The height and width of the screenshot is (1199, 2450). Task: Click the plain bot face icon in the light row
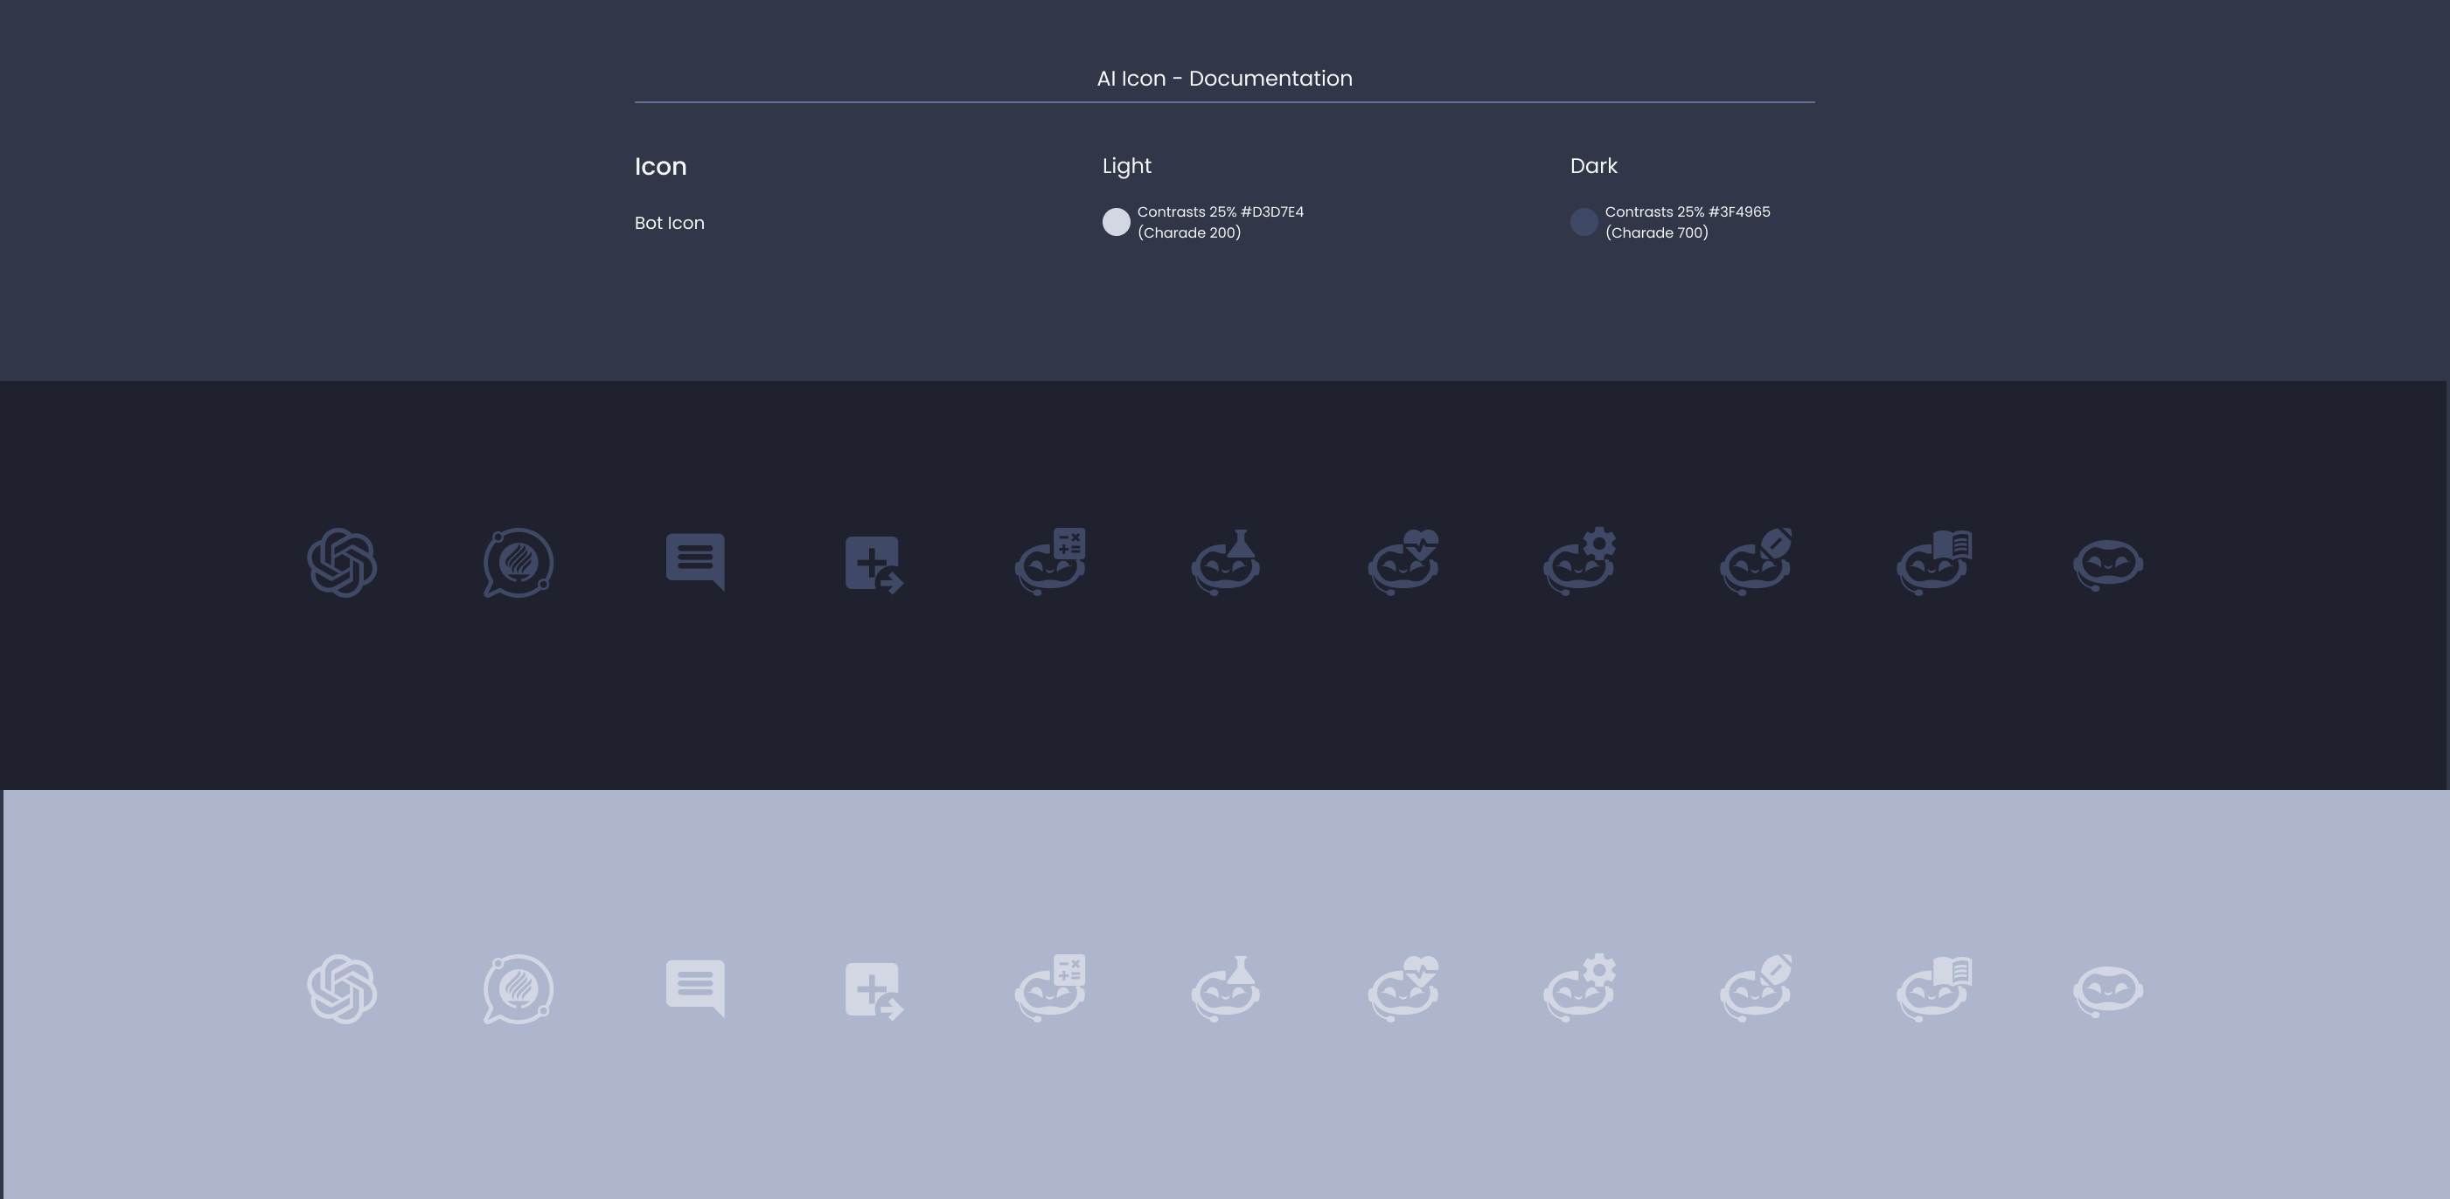pos(2109,992)
